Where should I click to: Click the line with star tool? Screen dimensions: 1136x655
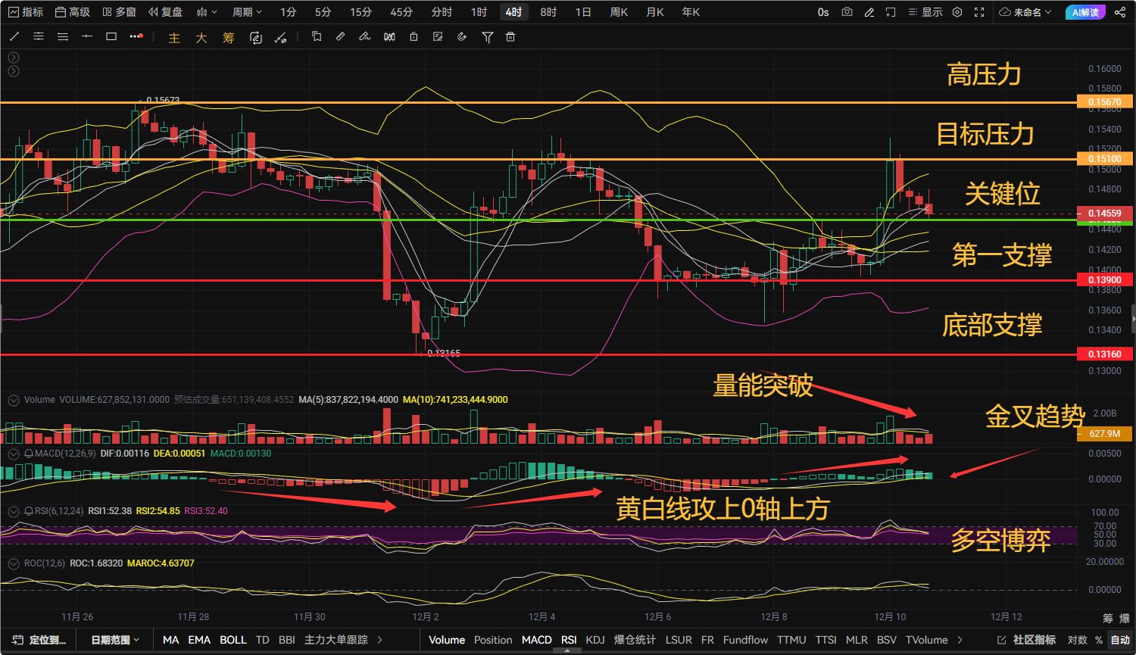coord(280,37)
